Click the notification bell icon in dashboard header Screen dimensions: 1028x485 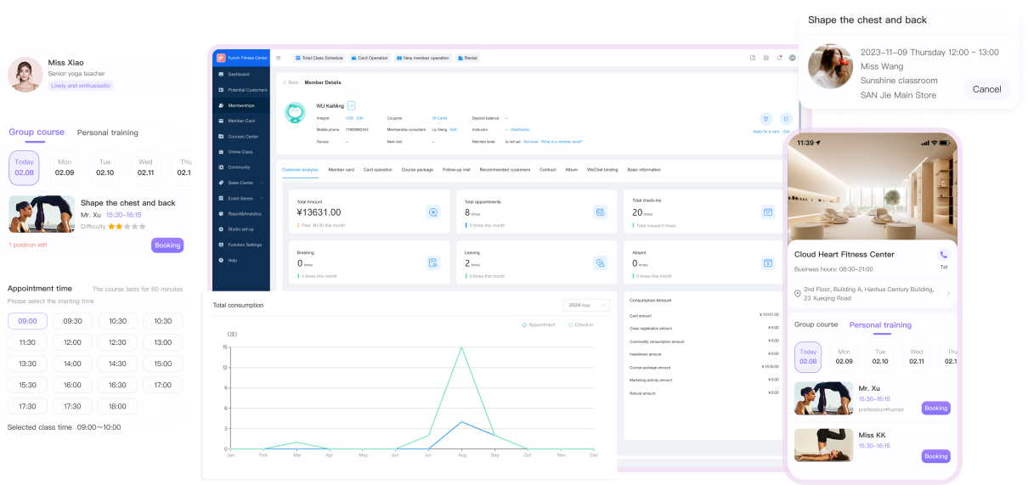(779, 58)
